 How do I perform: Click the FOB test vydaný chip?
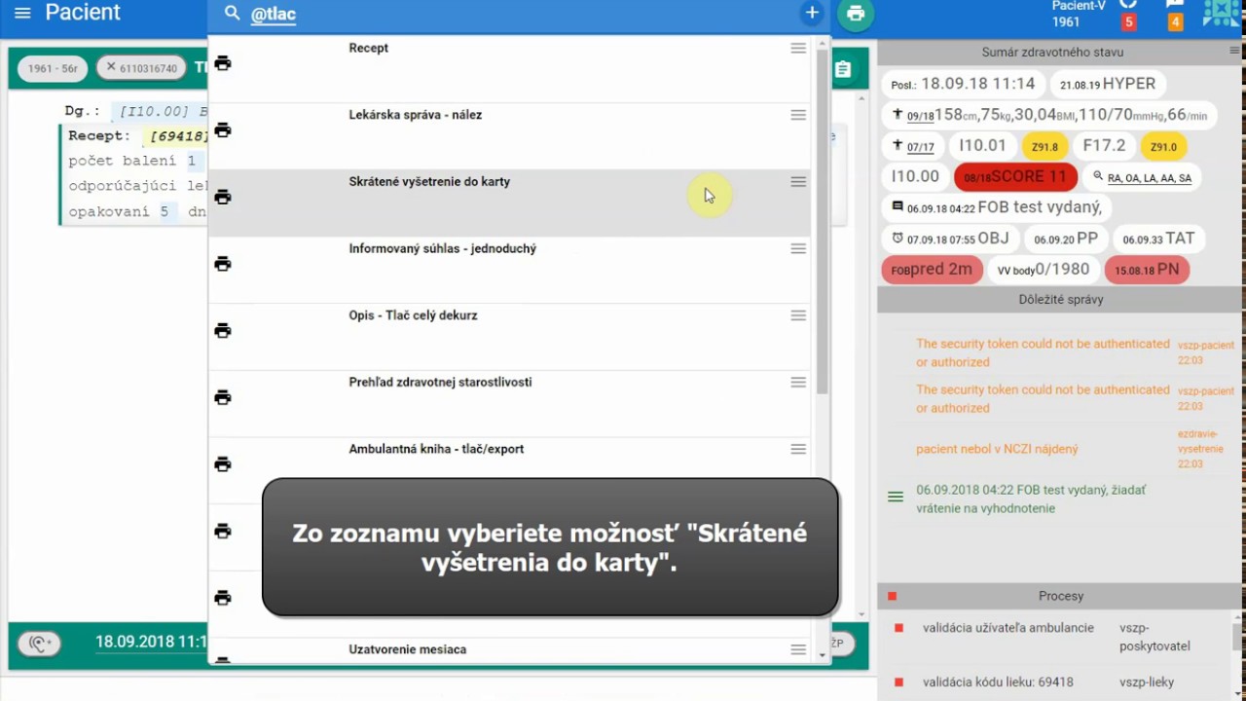point(997,207)
